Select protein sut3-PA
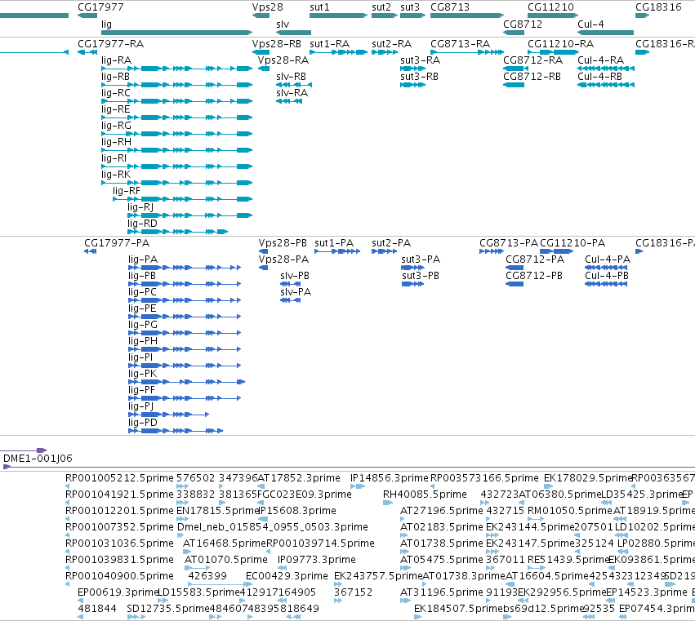Viewport: 695px width, 621px height. tap(413, 268)
